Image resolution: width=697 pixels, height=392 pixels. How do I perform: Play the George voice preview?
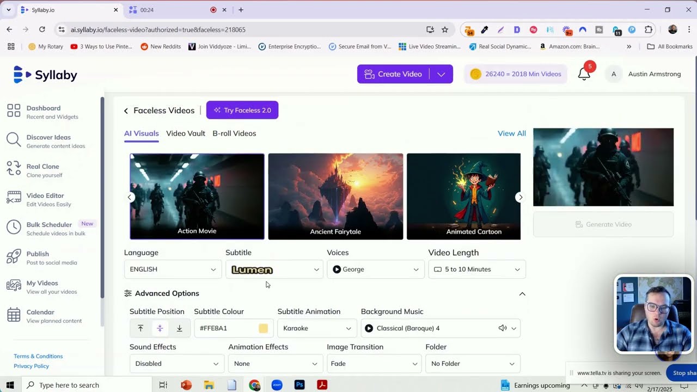point(337,269)
